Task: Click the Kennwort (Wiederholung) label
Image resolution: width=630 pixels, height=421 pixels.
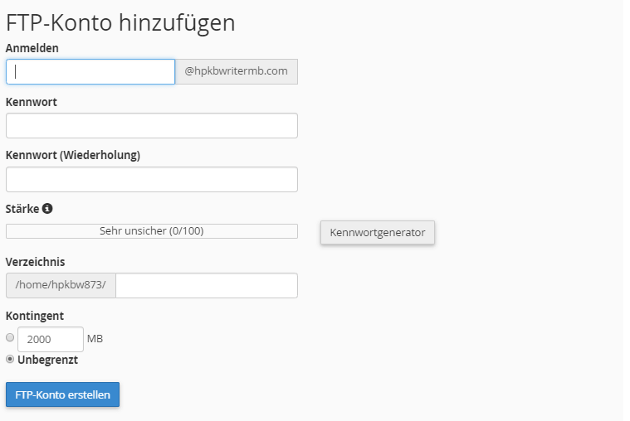Action: [x=73, y=155]
